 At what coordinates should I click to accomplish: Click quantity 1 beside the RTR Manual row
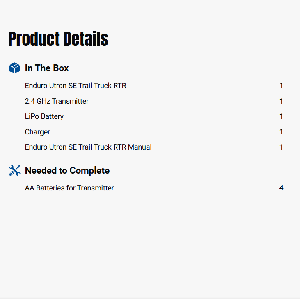click(281, 147)
